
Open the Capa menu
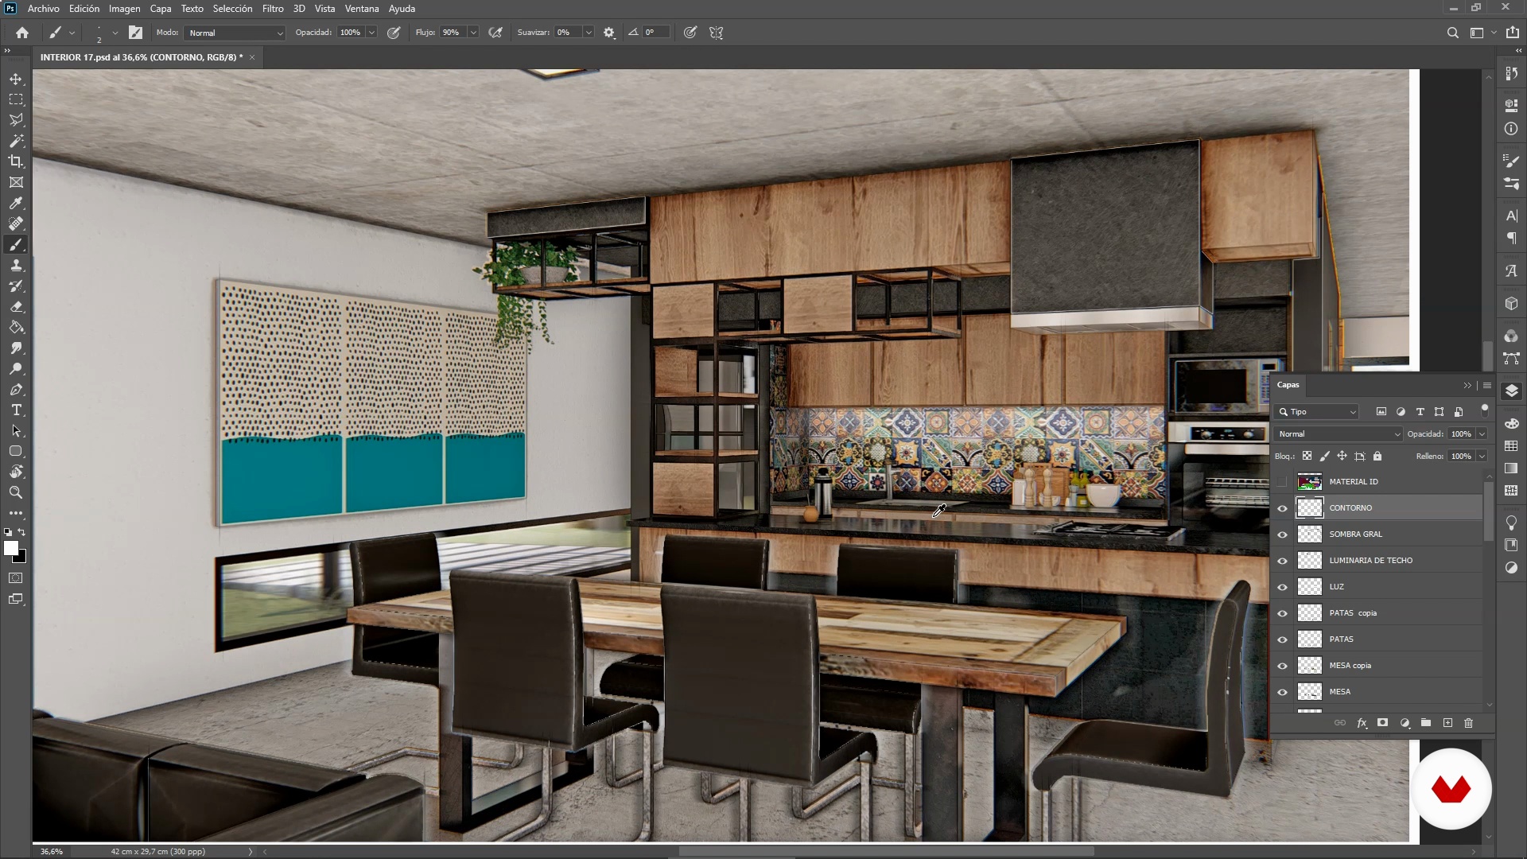tap(161, 9)
